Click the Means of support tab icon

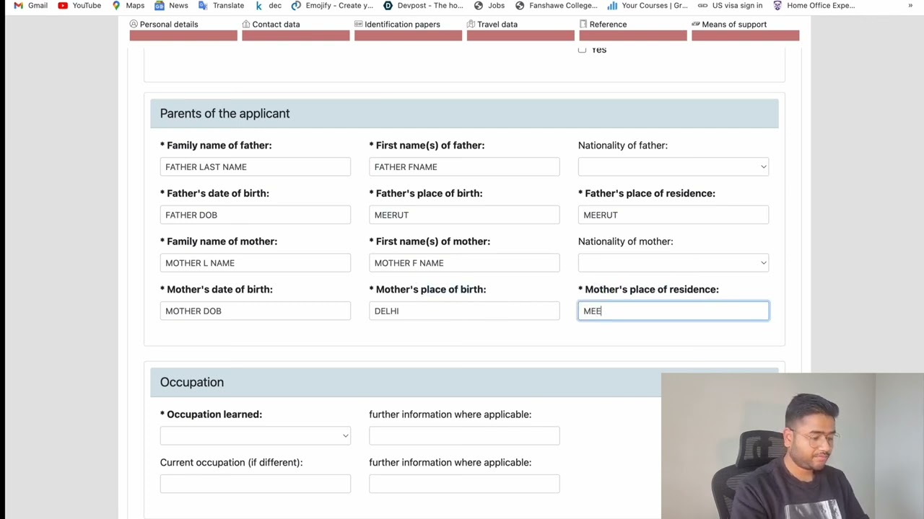(x=696, y=24)
